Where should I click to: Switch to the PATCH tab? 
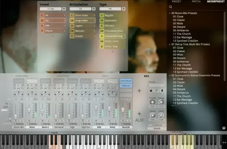point(196,1)
